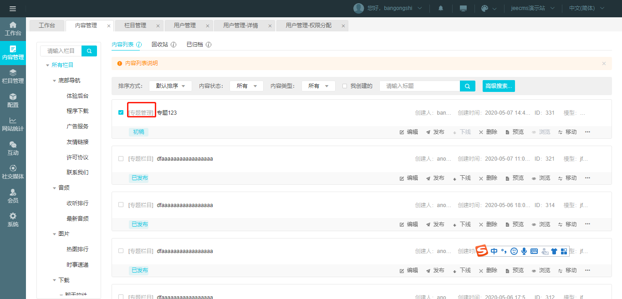Screen dimensions: 622x299
Task: Enable the 我创建的 checkbox filter
Action: [x=345, y=86]
